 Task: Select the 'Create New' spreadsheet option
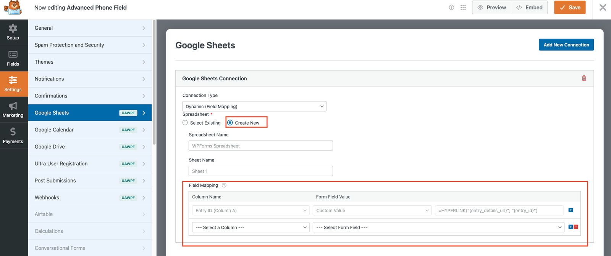point(230,123)
